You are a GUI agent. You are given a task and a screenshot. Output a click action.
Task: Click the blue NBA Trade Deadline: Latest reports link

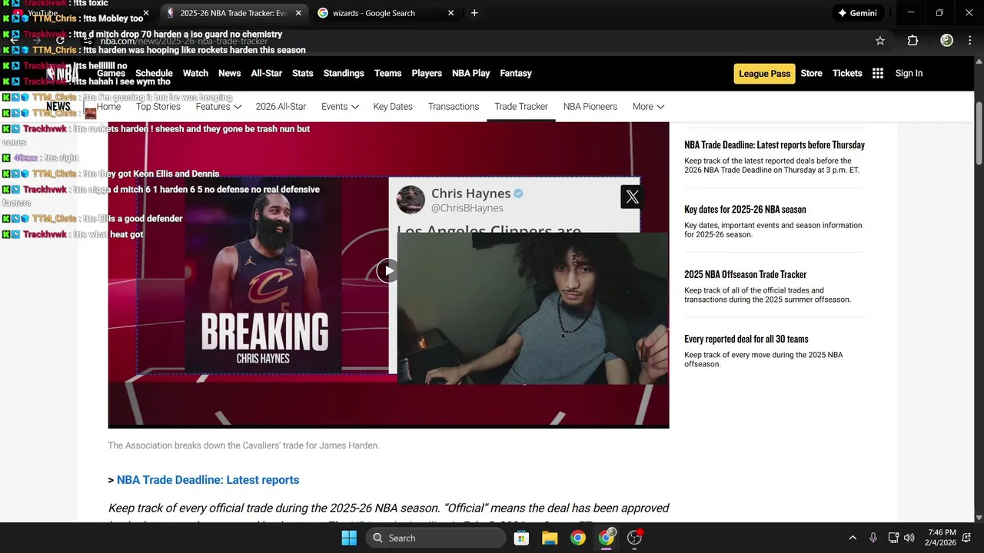(x=208, y=480)
